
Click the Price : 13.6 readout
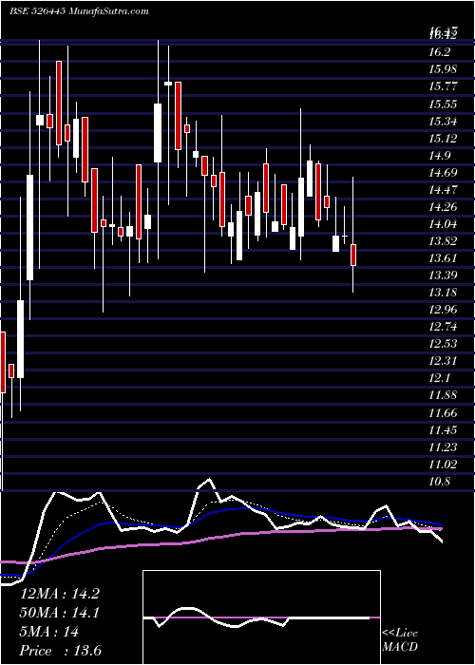point(61,651)
